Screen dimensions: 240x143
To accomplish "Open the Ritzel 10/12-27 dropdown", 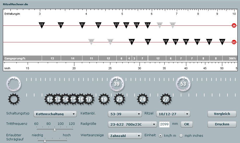I will coord(173,114).
